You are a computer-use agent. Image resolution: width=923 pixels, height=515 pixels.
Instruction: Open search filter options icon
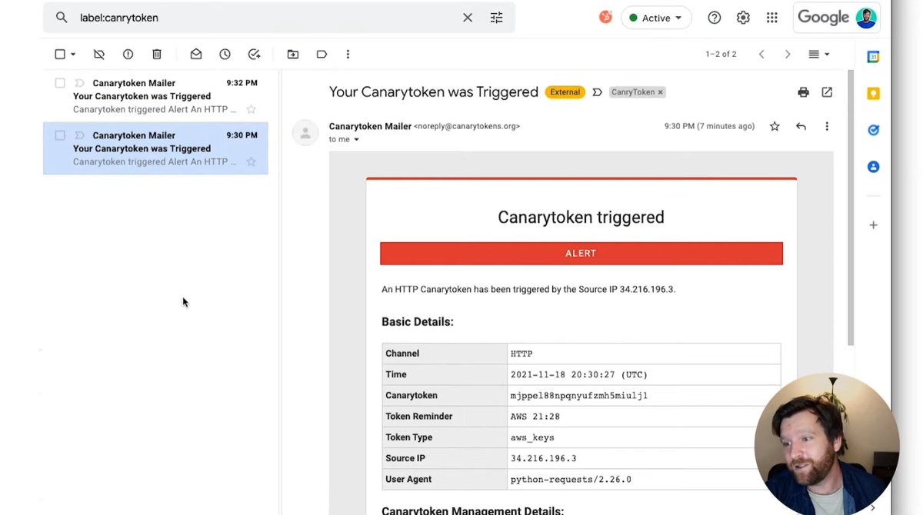(497, 18)
